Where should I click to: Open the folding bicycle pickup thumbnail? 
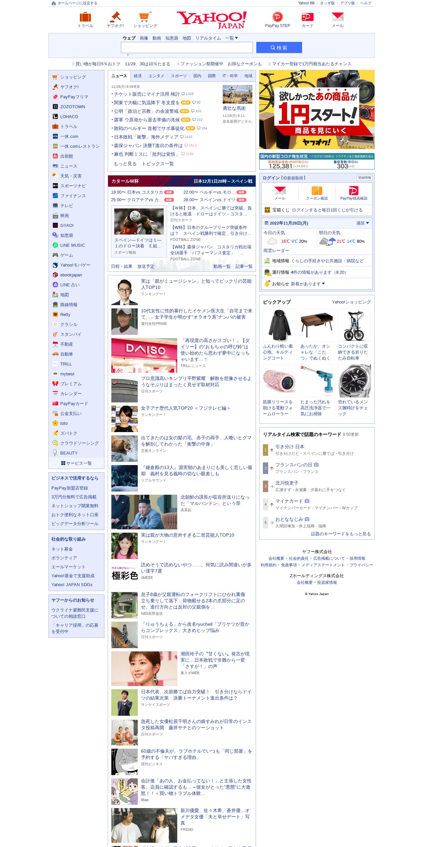click(x=354, y=325)
